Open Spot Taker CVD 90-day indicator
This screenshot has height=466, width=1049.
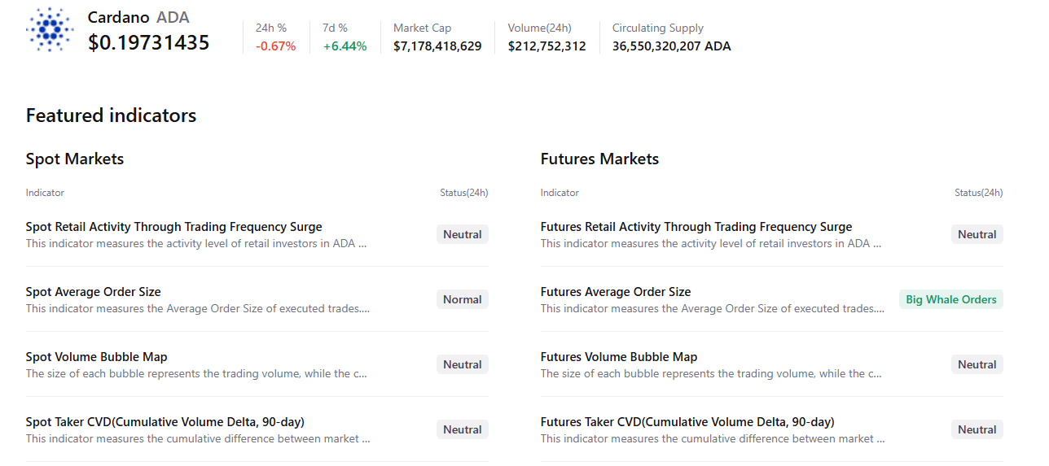(x=165, y=422)
